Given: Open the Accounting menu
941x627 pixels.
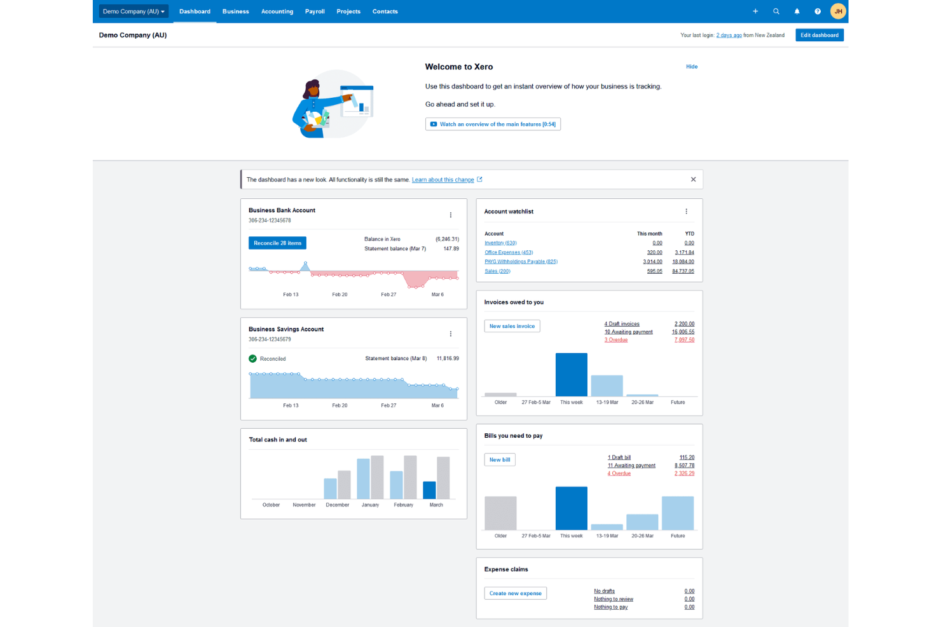Looking at the screenshot, I should click(x=277, y=11).
